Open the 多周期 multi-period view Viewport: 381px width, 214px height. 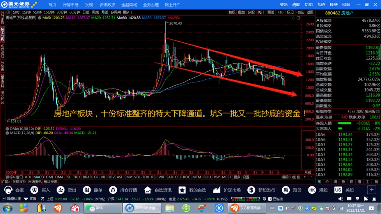[x=116, y=12]
